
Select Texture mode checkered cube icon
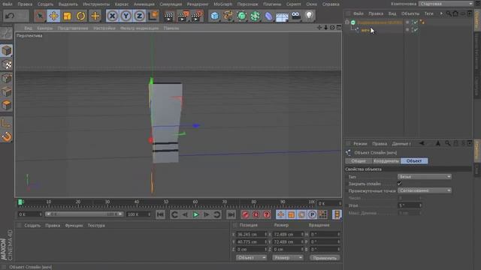point(7,64)
